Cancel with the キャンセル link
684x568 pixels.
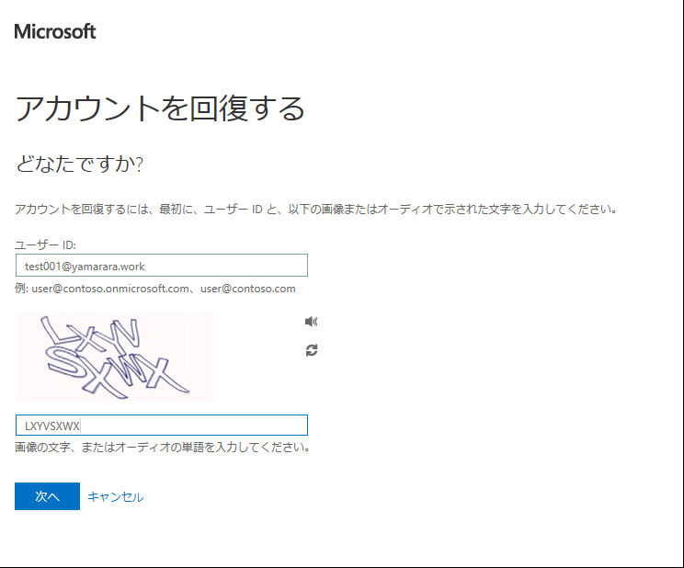[x=116, y=497]
